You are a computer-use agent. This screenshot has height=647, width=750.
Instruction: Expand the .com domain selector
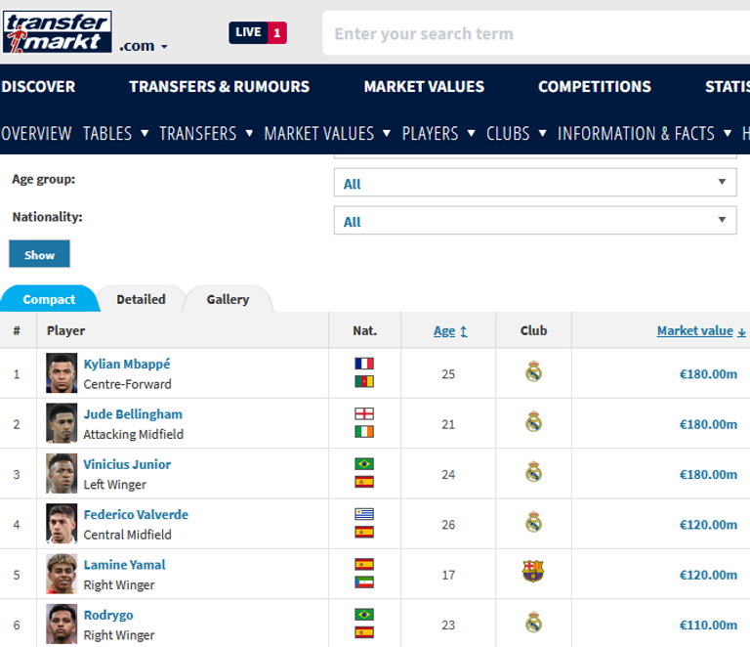tap(144, 46)
